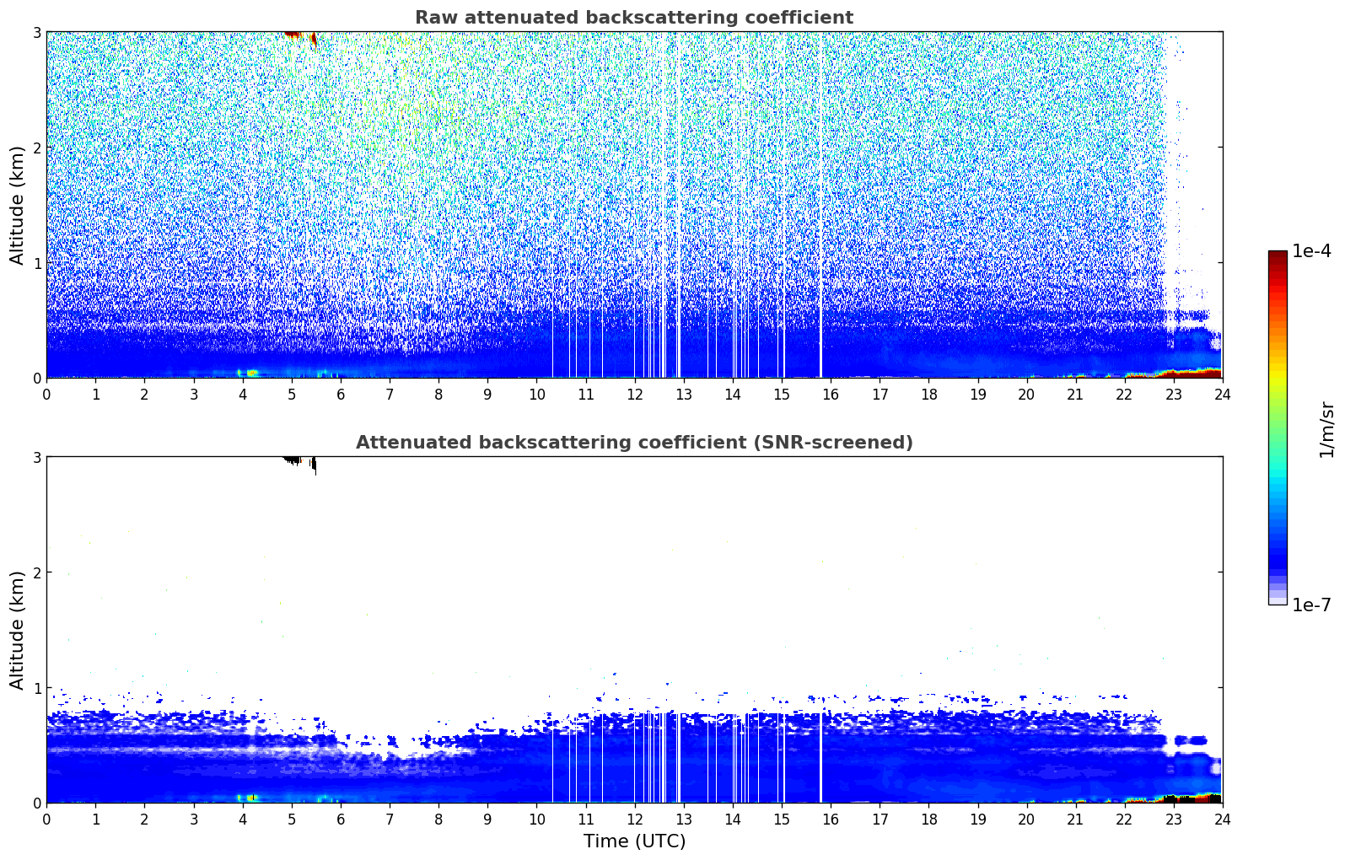
Task: Click the hour 6 tick label under the raw plot
Action: pyautogui.click(x=341, y=394)
